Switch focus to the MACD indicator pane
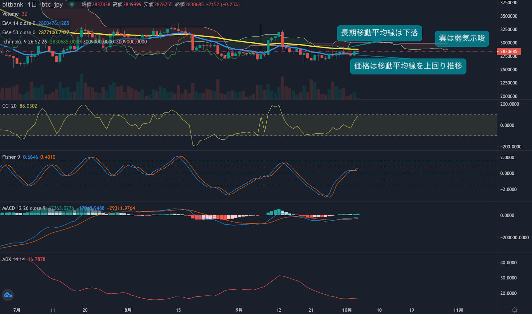532x314 pixels. pos(233,233)
